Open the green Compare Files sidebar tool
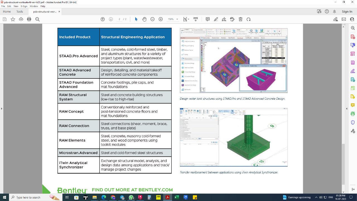This screenshot has height=201, width=357. pos(353,88)
